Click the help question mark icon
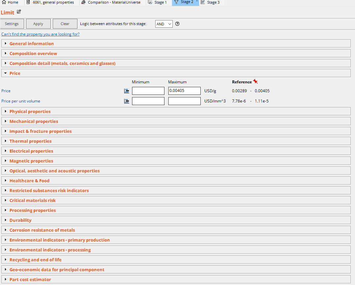This screenshot has width=355, height=285. (x=177, y=24)
